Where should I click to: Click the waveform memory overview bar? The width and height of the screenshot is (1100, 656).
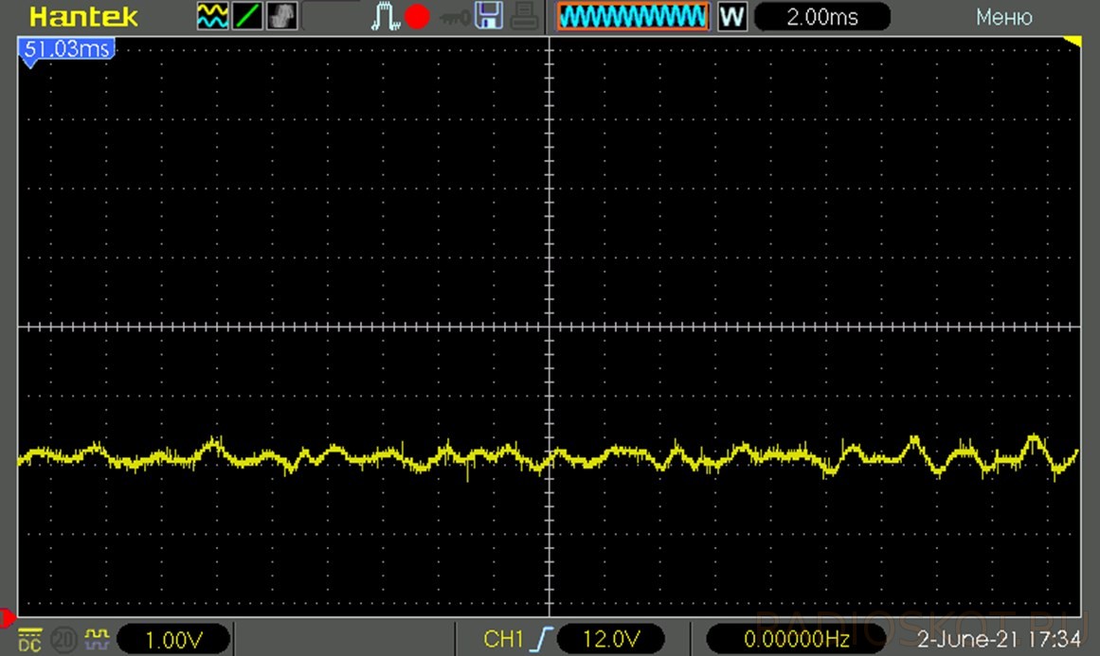pos(632,16)
